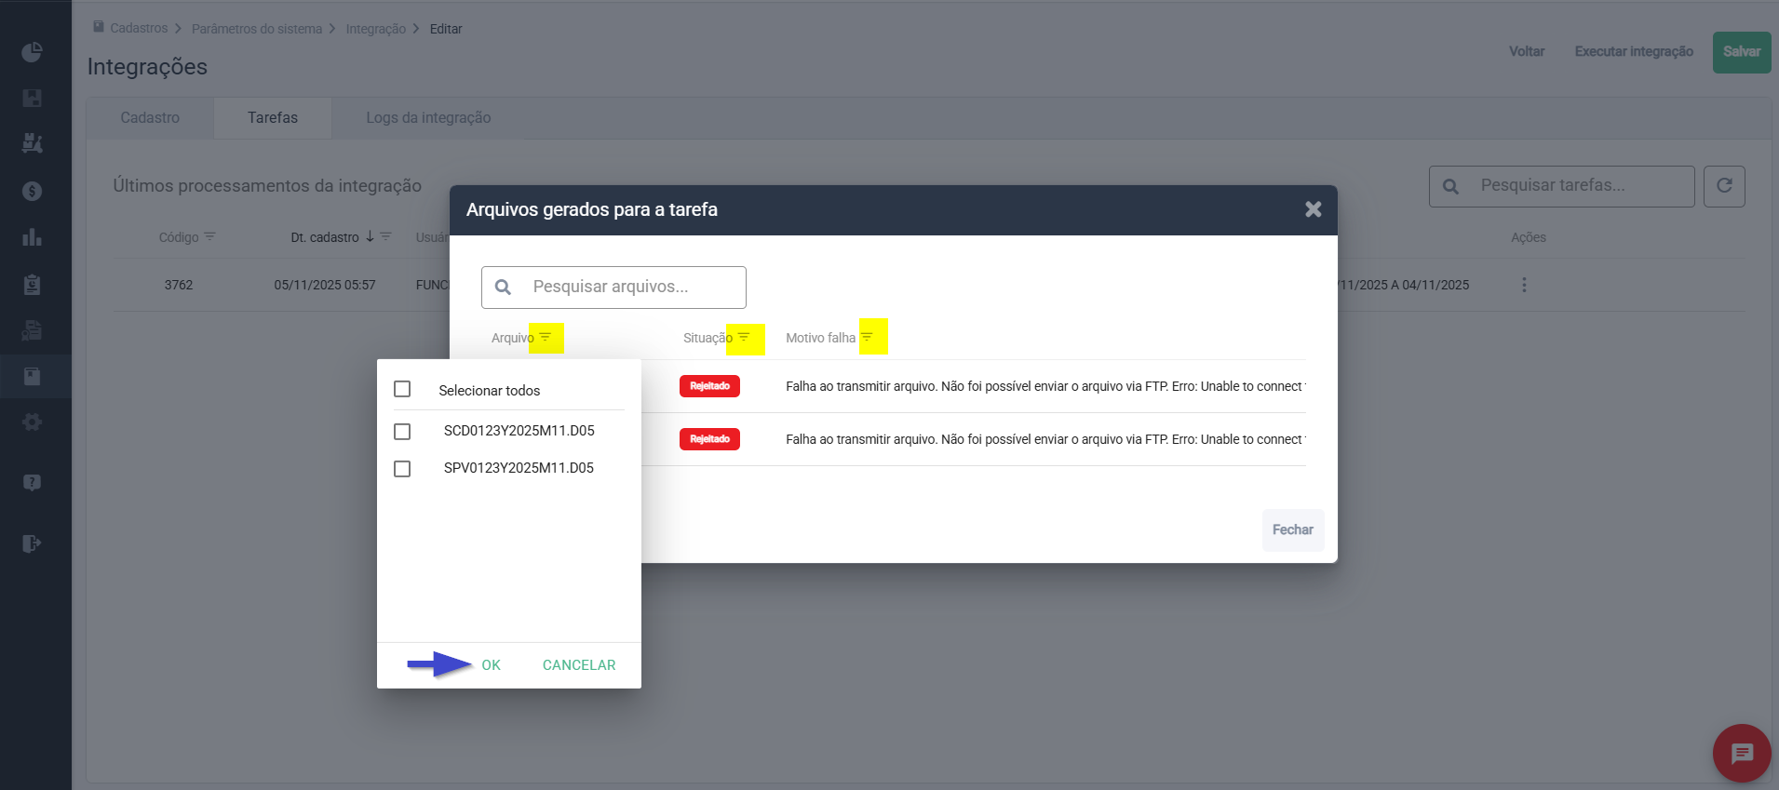
Task: Switch to Logs da integração tab
Action: [x=428, y=118]
